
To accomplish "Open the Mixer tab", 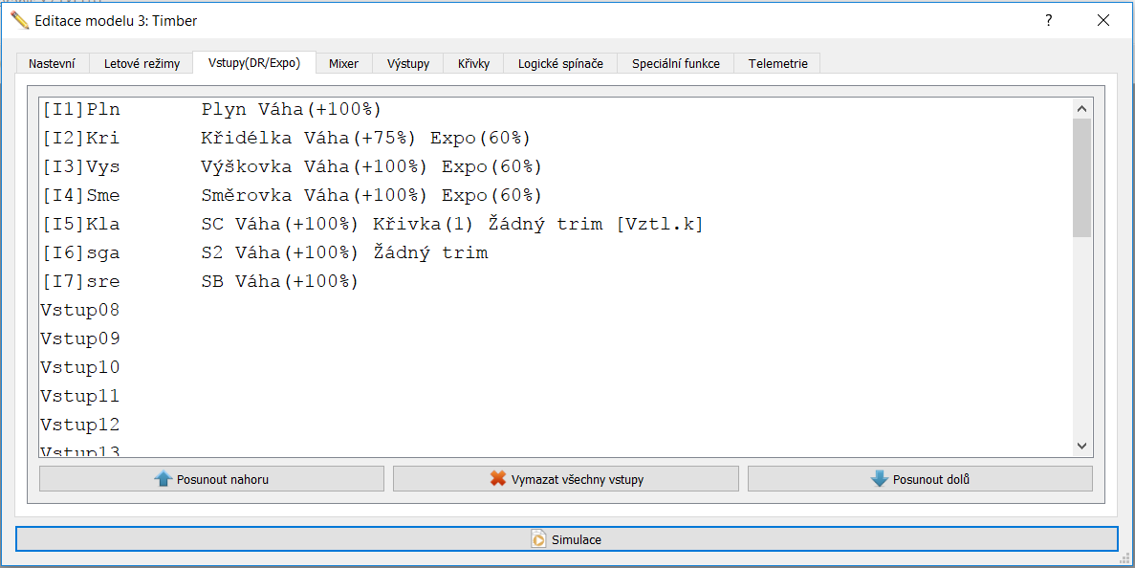I will click(x=343, y=64).
